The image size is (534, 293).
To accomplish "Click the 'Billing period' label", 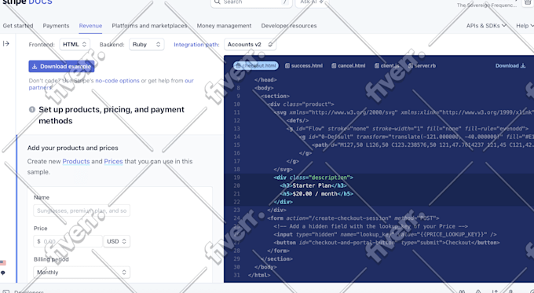I will 51,259.
